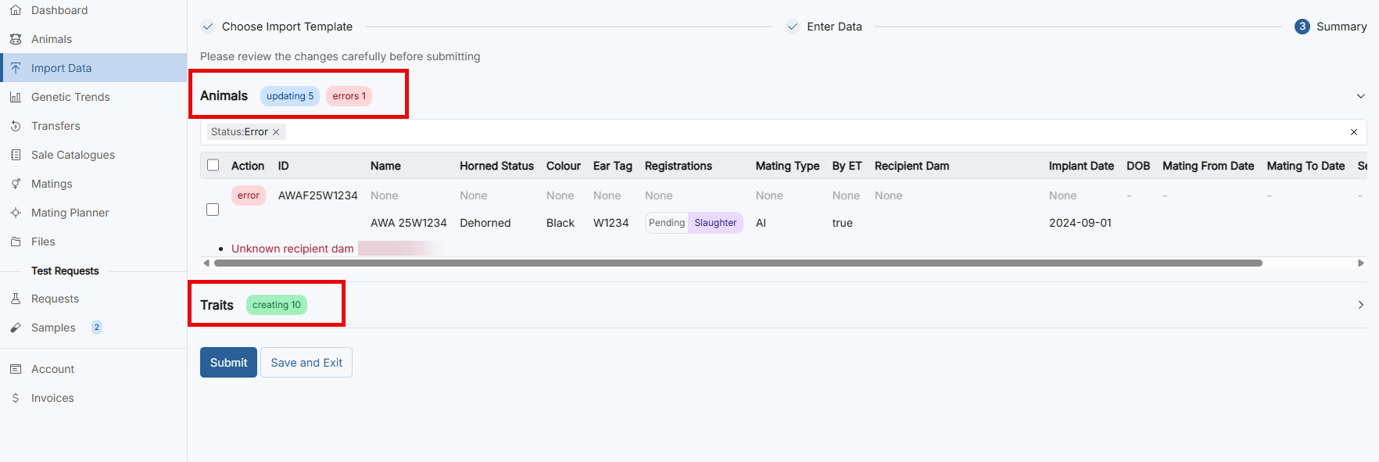The width and height of the screenshot is (1379, 462).
Task: Click the Matings icon in sidebar
Action: point(16,184)
